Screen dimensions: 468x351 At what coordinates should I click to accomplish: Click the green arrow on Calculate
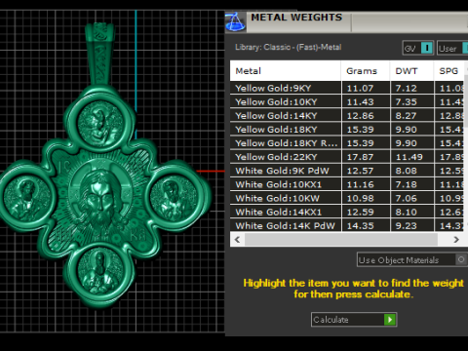pyautogui.click(x=390, y=320)
